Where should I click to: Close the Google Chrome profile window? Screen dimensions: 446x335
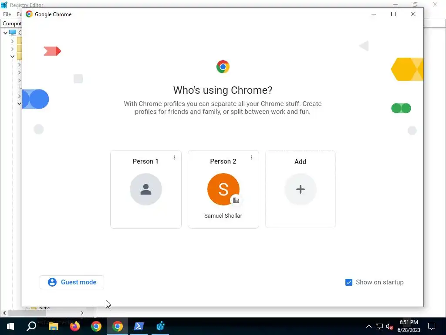point(413,14)
